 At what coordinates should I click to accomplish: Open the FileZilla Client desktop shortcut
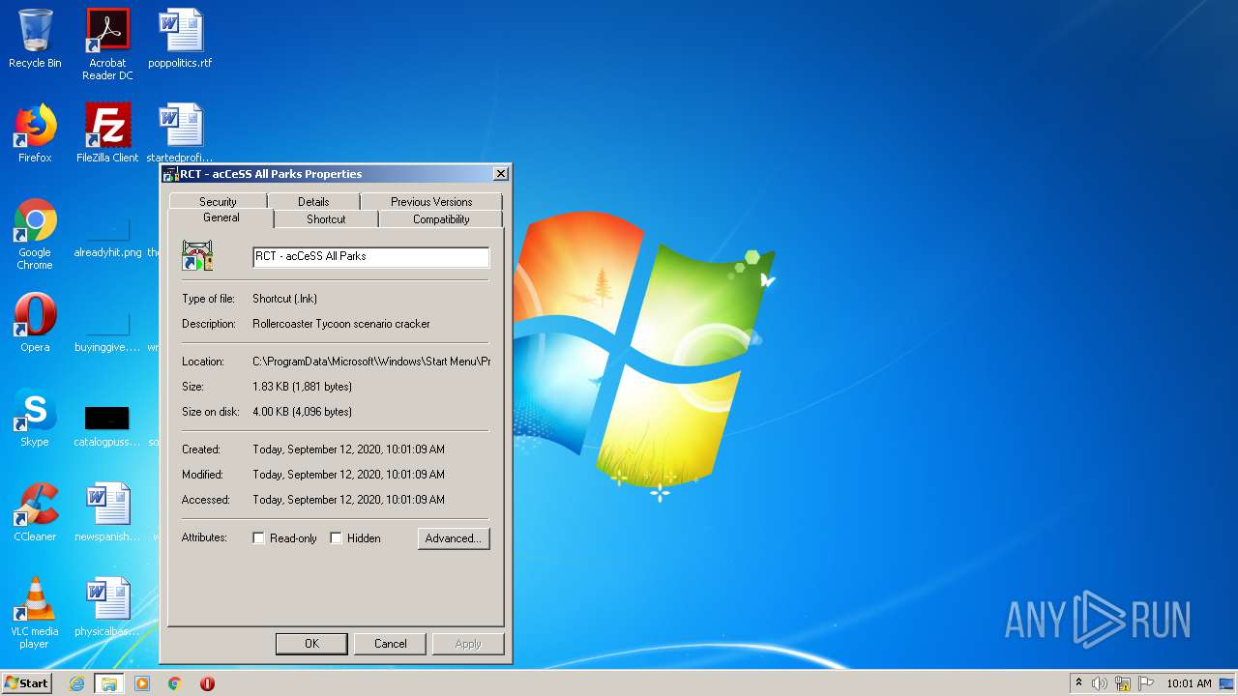click(107, 133)
